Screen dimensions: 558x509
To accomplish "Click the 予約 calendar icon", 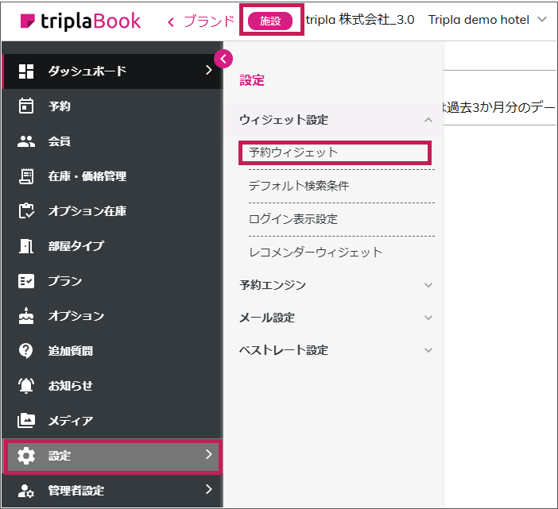I will tap(26, 106).
